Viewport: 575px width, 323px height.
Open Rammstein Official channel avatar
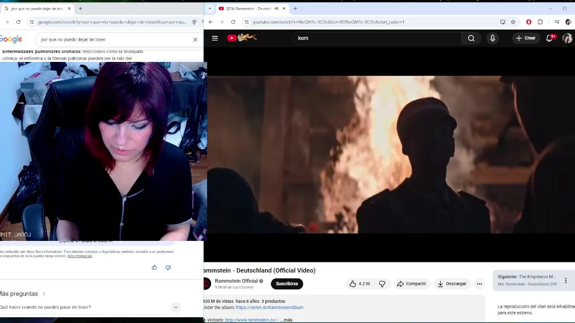(x=207, y=284)
